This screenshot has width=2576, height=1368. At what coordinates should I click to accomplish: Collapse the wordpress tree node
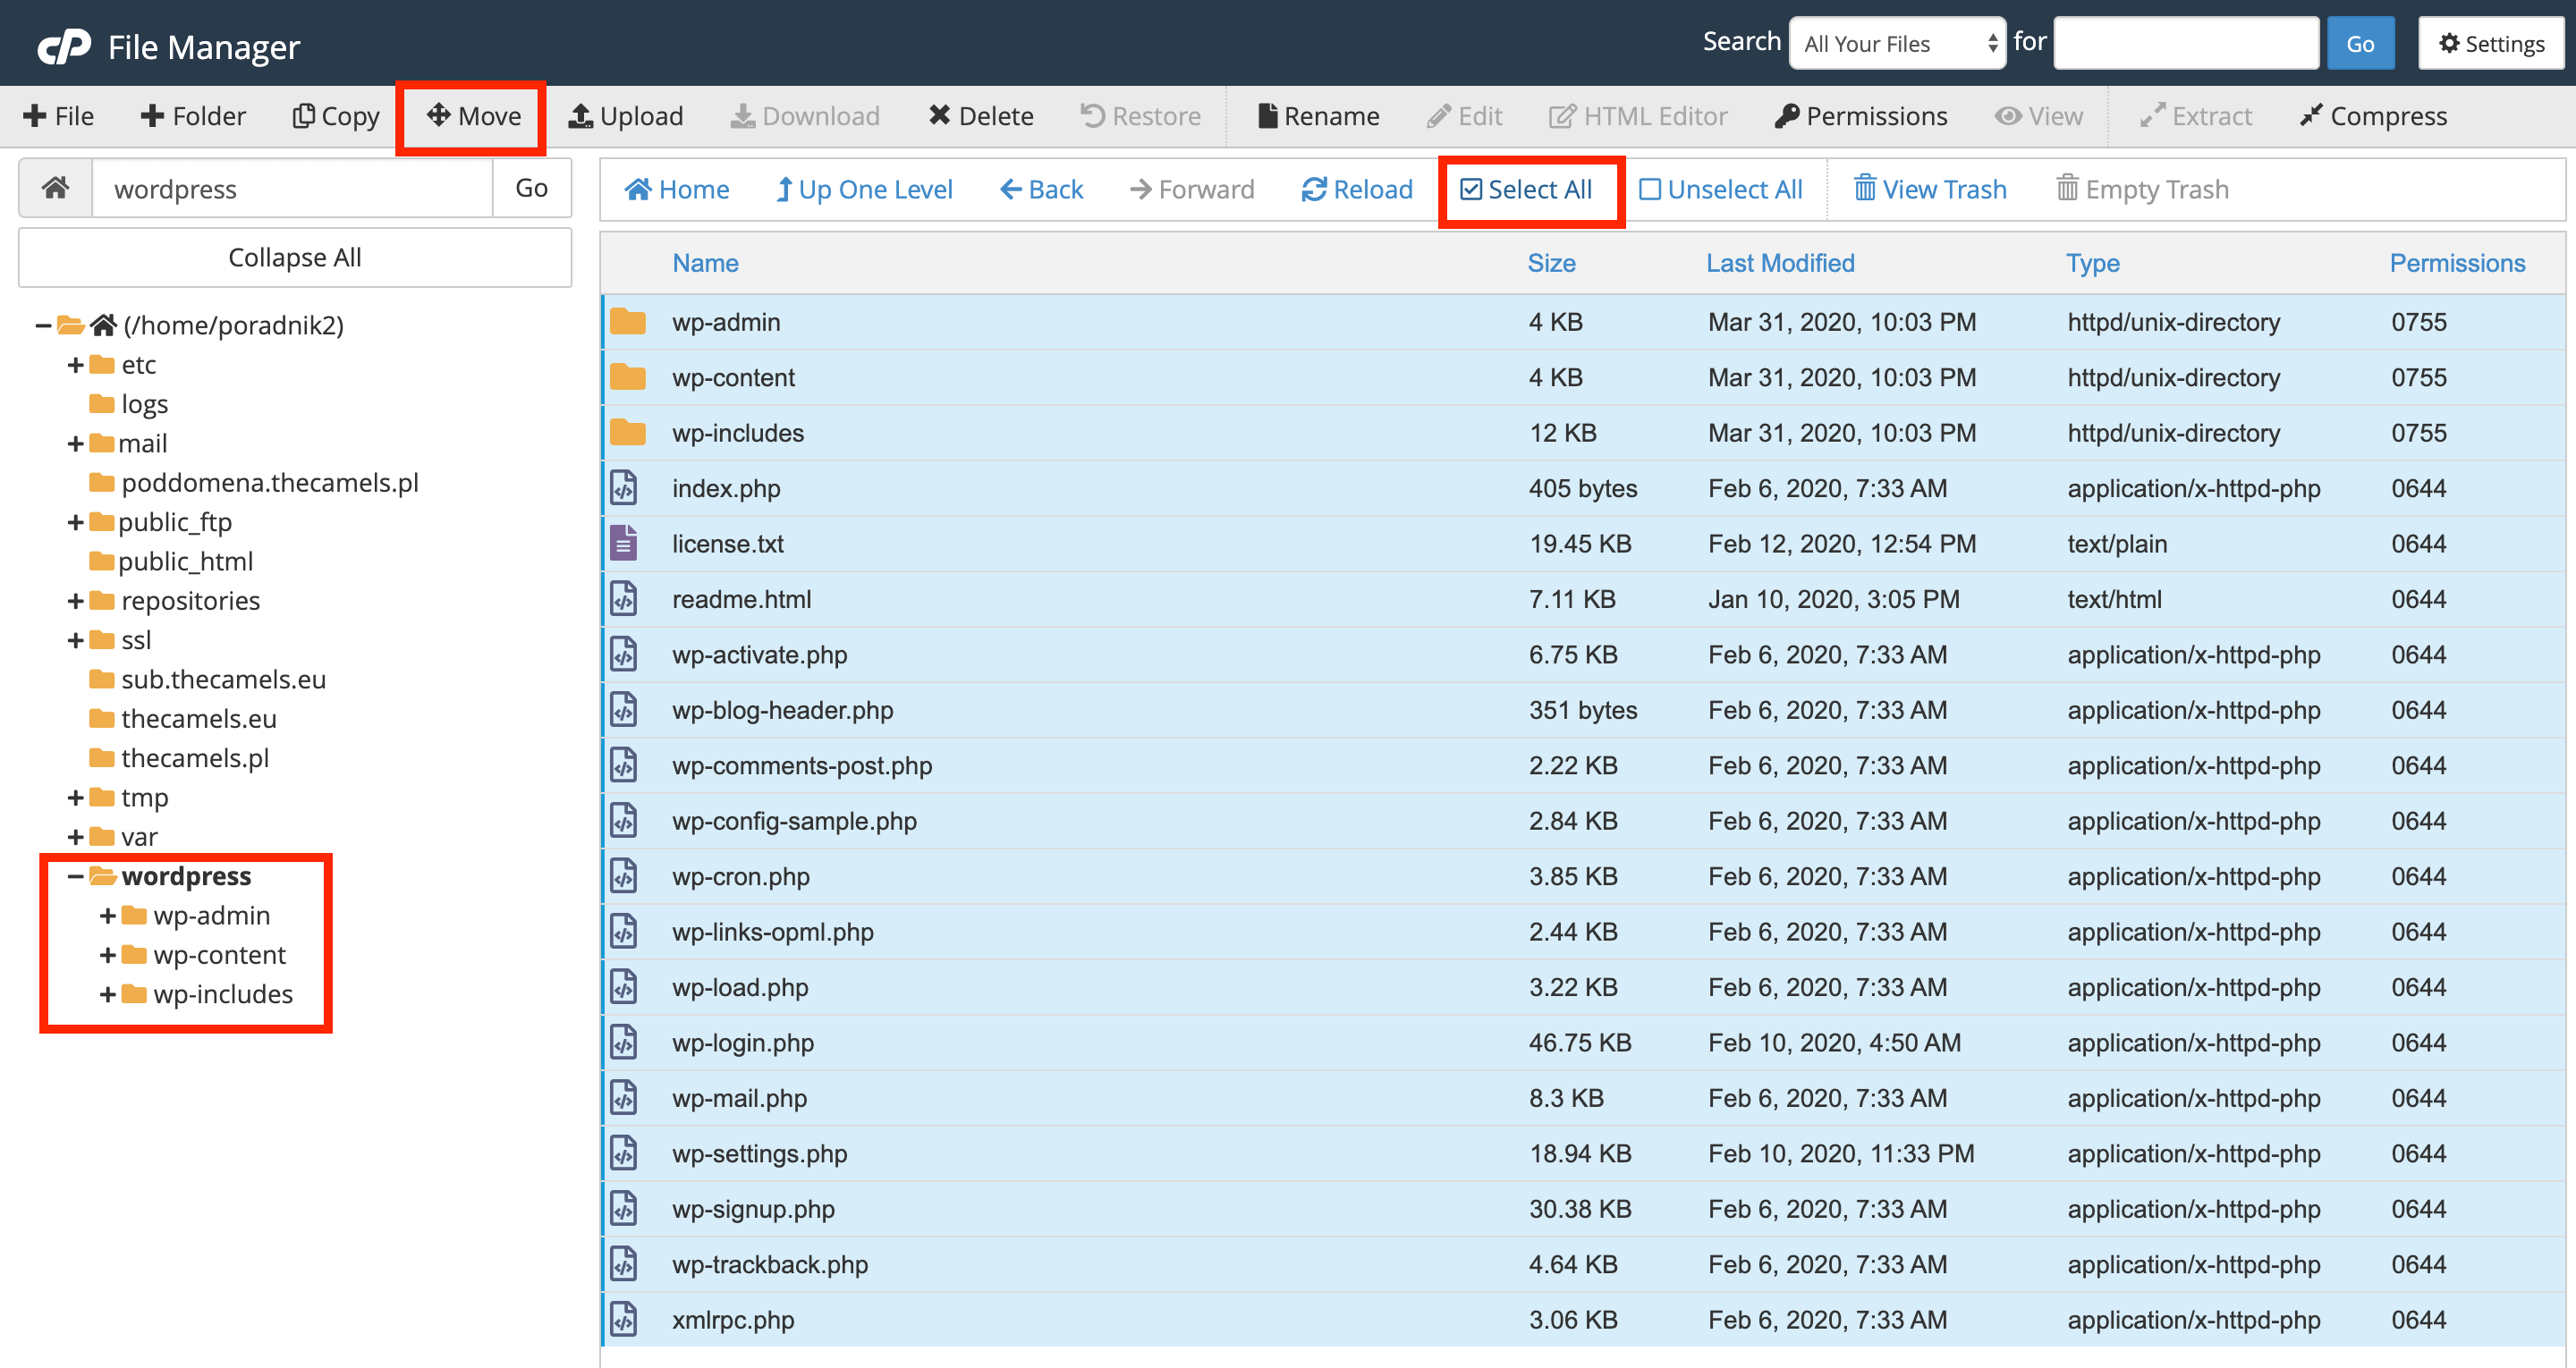tap(75, 876)
